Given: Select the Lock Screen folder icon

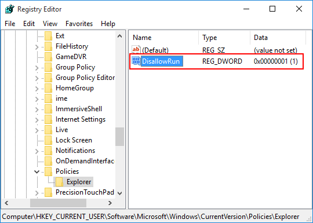Looking at the screenshot, I should pos(48,140).
